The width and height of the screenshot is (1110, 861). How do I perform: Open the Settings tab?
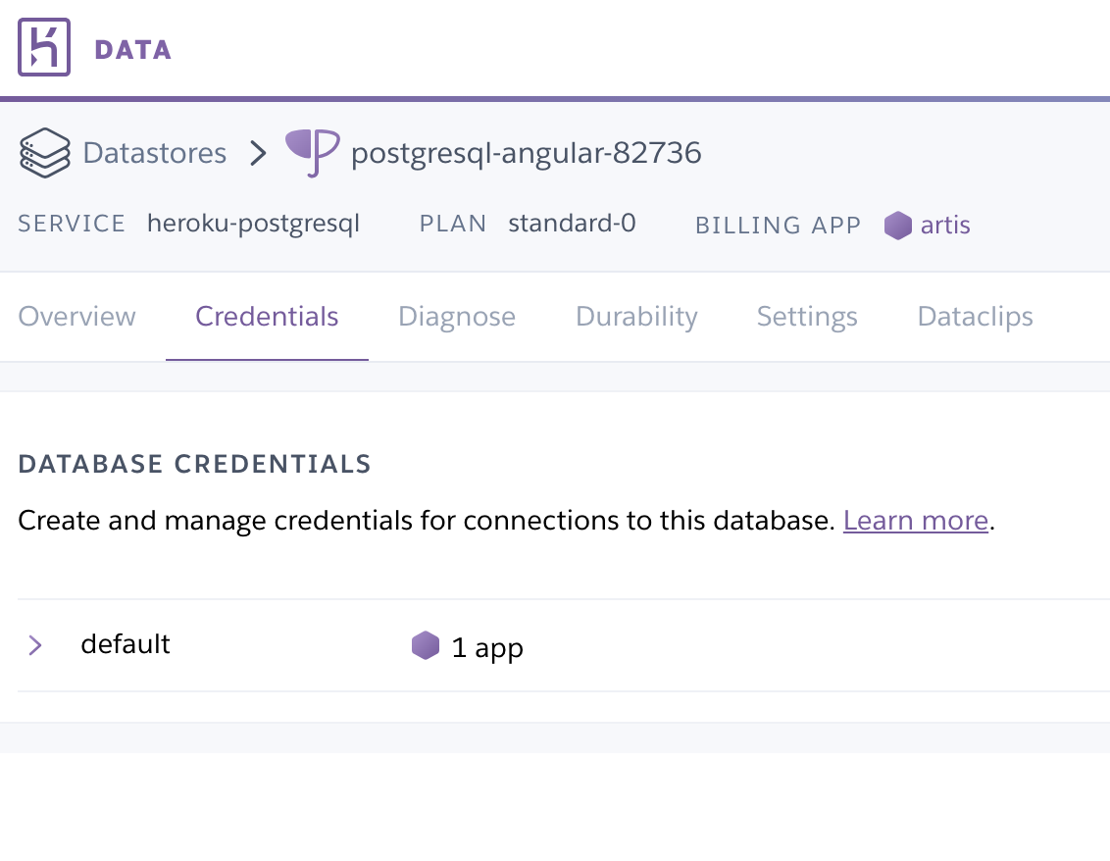tap(807, 317)
